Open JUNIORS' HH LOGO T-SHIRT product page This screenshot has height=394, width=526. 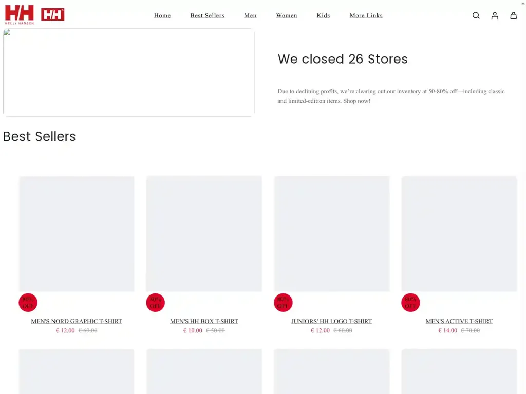pyautogui.click(x=331, y=321)
